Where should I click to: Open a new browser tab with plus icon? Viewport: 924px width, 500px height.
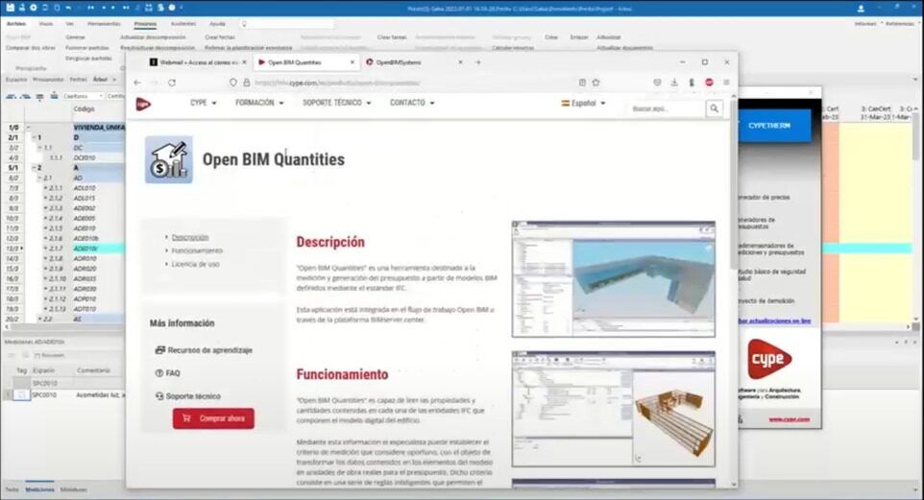pos(477,62)
